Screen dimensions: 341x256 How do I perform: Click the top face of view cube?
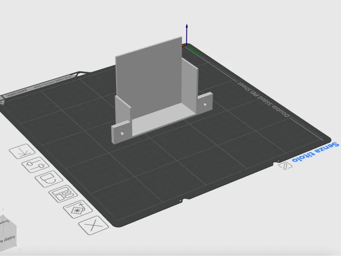coord(4,221)
